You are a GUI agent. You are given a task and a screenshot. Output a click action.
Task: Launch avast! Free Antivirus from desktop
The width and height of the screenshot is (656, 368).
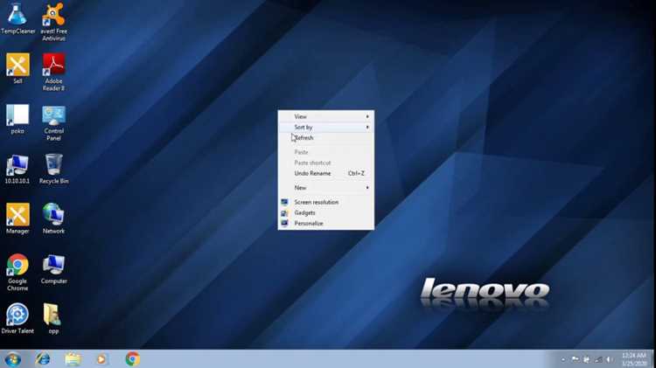pos(53,22)
